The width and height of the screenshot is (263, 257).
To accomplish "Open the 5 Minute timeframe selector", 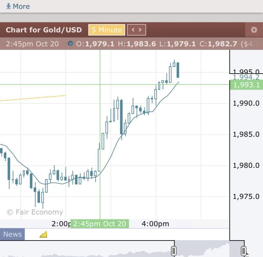I will 107,30.
